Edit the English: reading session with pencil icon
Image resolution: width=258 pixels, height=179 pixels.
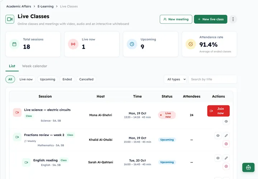click(x=226, y=158)
